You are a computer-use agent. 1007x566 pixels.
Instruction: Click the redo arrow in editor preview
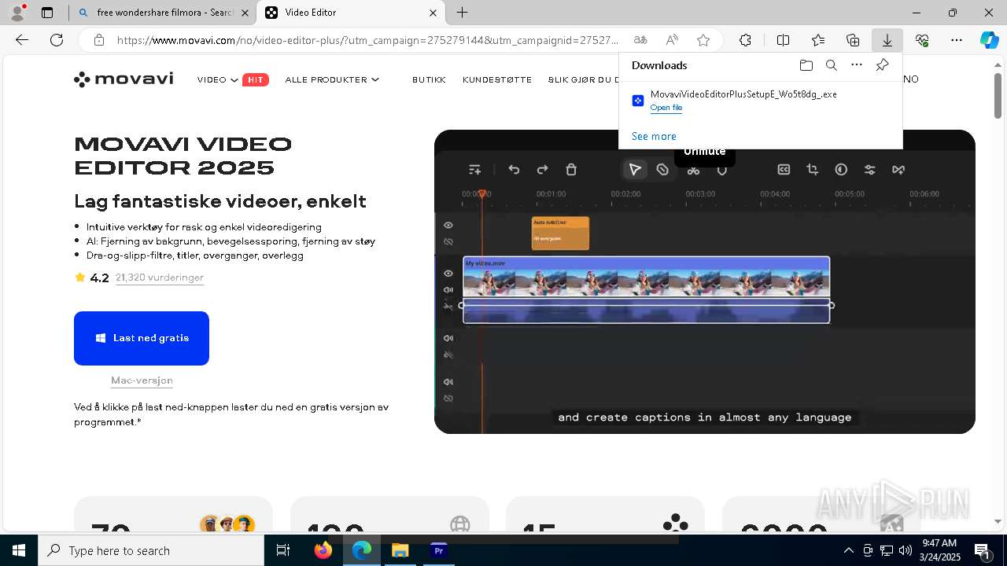pos(542,170)
